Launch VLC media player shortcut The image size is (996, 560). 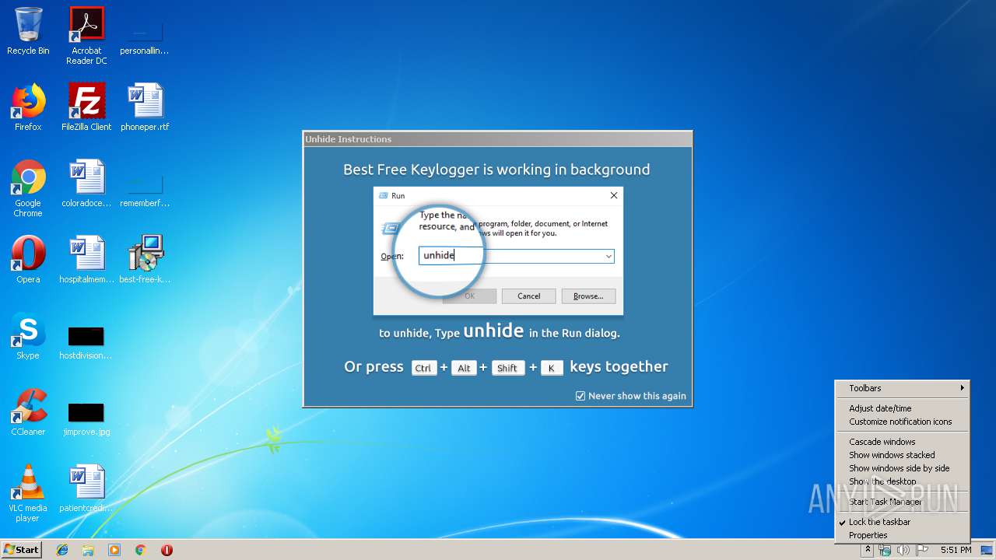28,493
